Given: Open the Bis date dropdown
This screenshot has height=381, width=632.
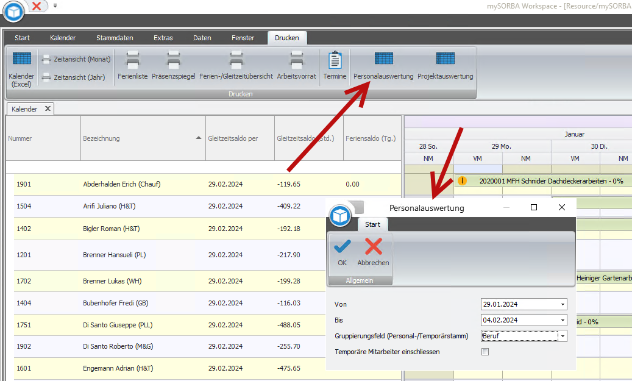Looking at the screenshot, I should point(563,320).
